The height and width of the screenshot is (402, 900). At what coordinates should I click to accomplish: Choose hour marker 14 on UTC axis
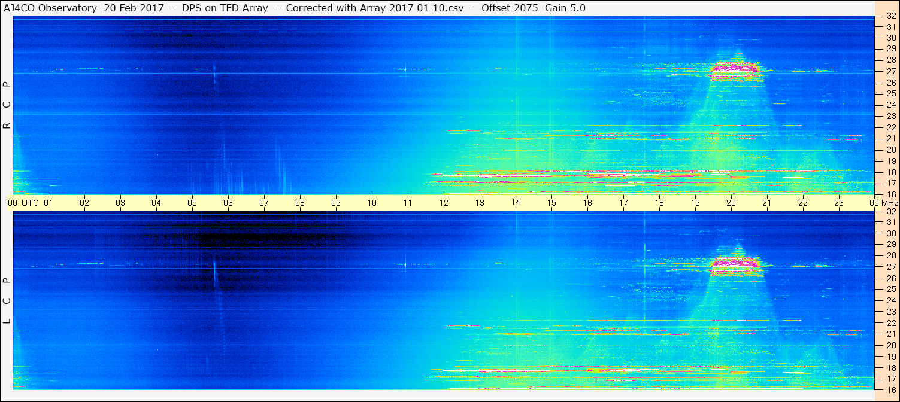click(x=516, y=203)
